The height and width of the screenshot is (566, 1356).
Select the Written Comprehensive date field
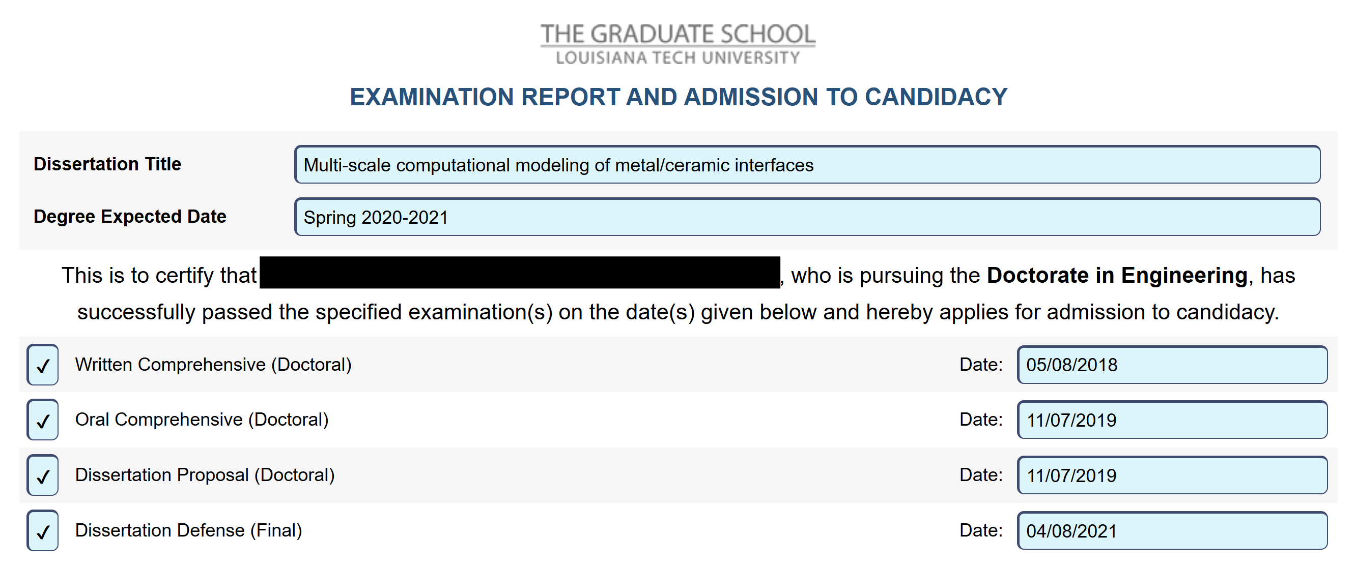[1172, 365]
